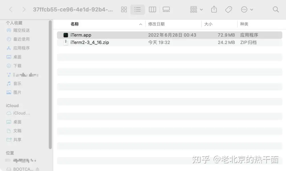This screenshot has width=286, height=171.
Task: Select the iTerm.app file row
Action: [x=169, y=35]
